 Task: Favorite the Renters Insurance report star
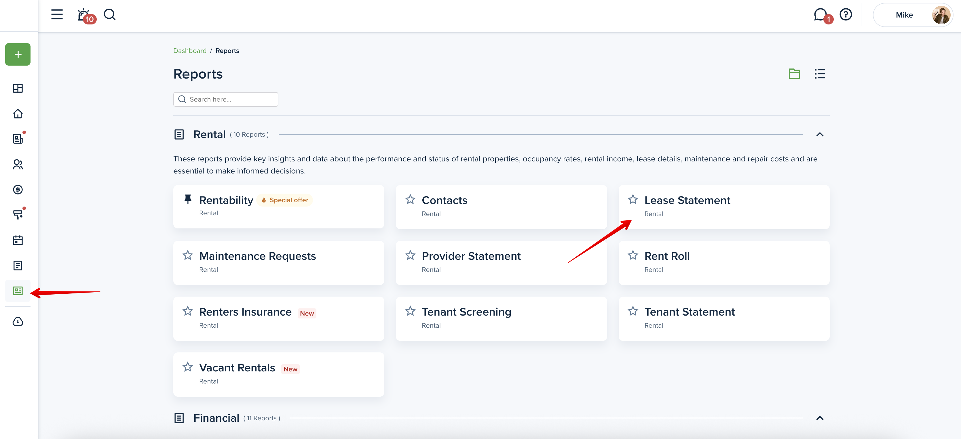point(188,311)
